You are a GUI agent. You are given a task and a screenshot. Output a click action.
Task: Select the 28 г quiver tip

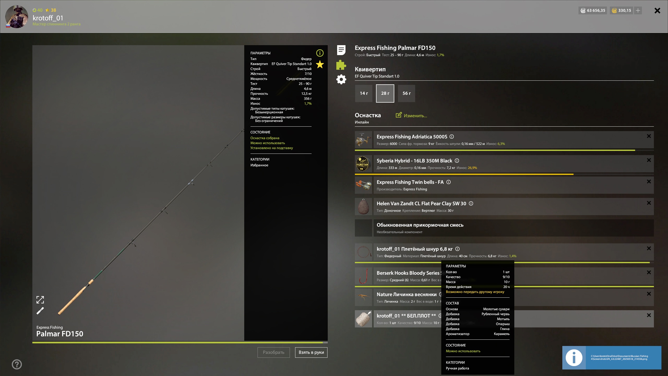click(x=385, y=93)
